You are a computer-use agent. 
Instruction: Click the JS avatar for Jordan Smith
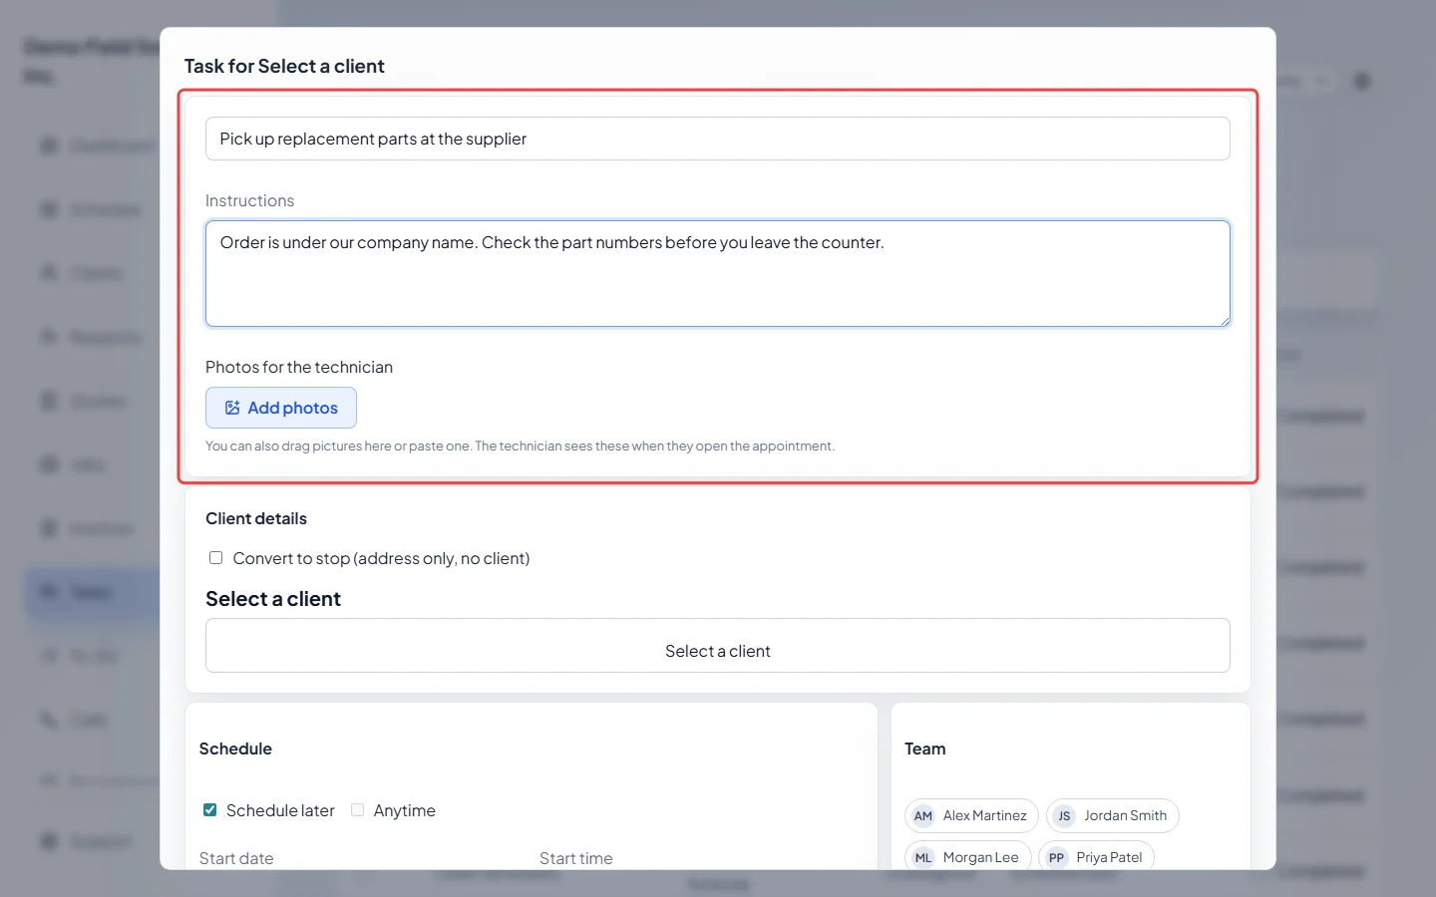1064,815
